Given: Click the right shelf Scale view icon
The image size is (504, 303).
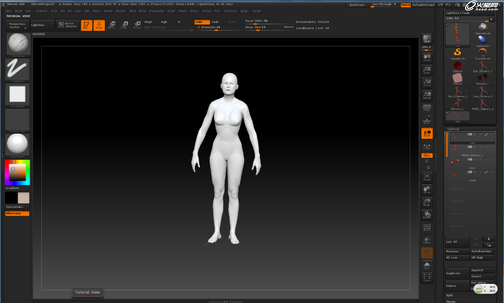Looking at the screenshot, I should pyautogui.click(x=427, y=202).
